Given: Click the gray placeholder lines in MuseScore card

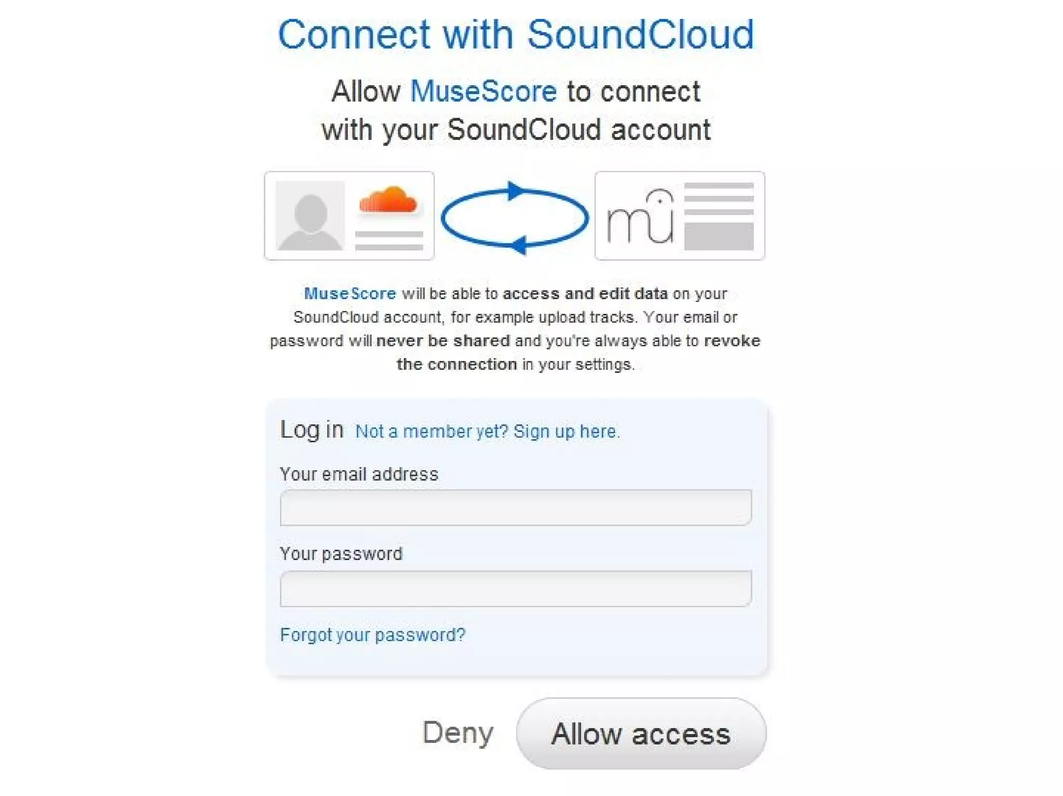Looking at the screenshot, I should click(x=719, y=216).
